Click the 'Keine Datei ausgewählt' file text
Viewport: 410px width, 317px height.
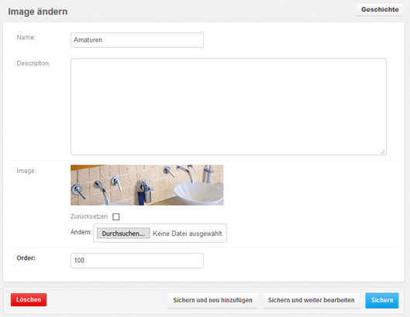click(x=188, y=233)
